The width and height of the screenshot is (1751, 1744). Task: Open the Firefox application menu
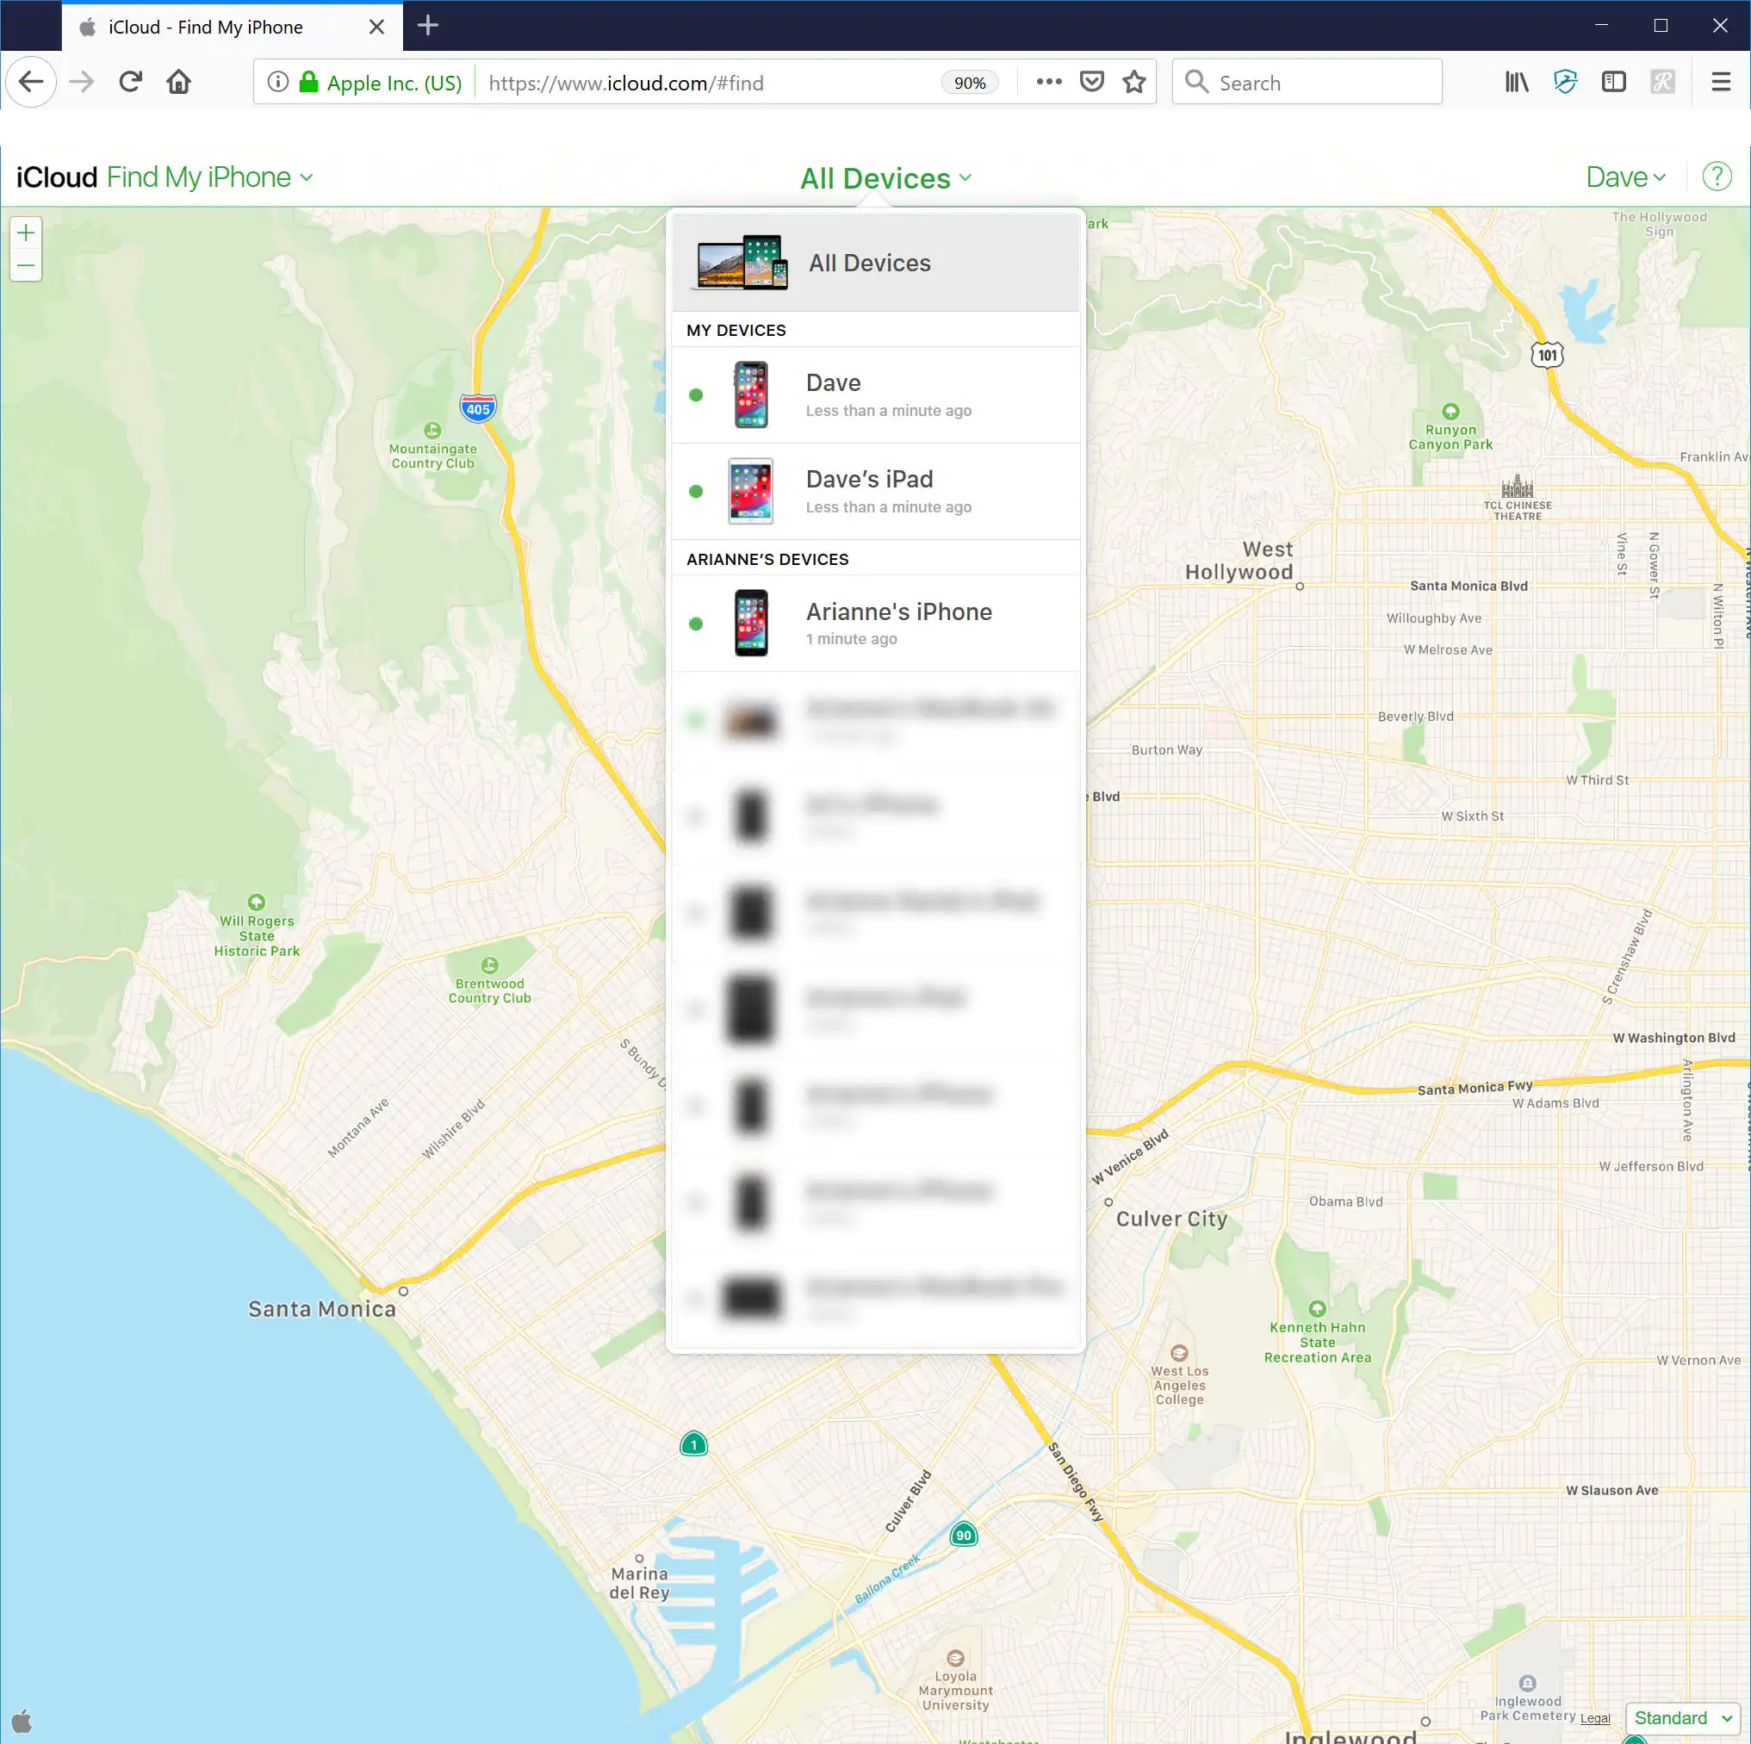tap(1720, 82)
